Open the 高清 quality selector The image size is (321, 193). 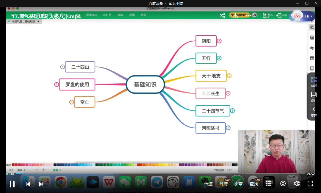(x=224, y=184)
